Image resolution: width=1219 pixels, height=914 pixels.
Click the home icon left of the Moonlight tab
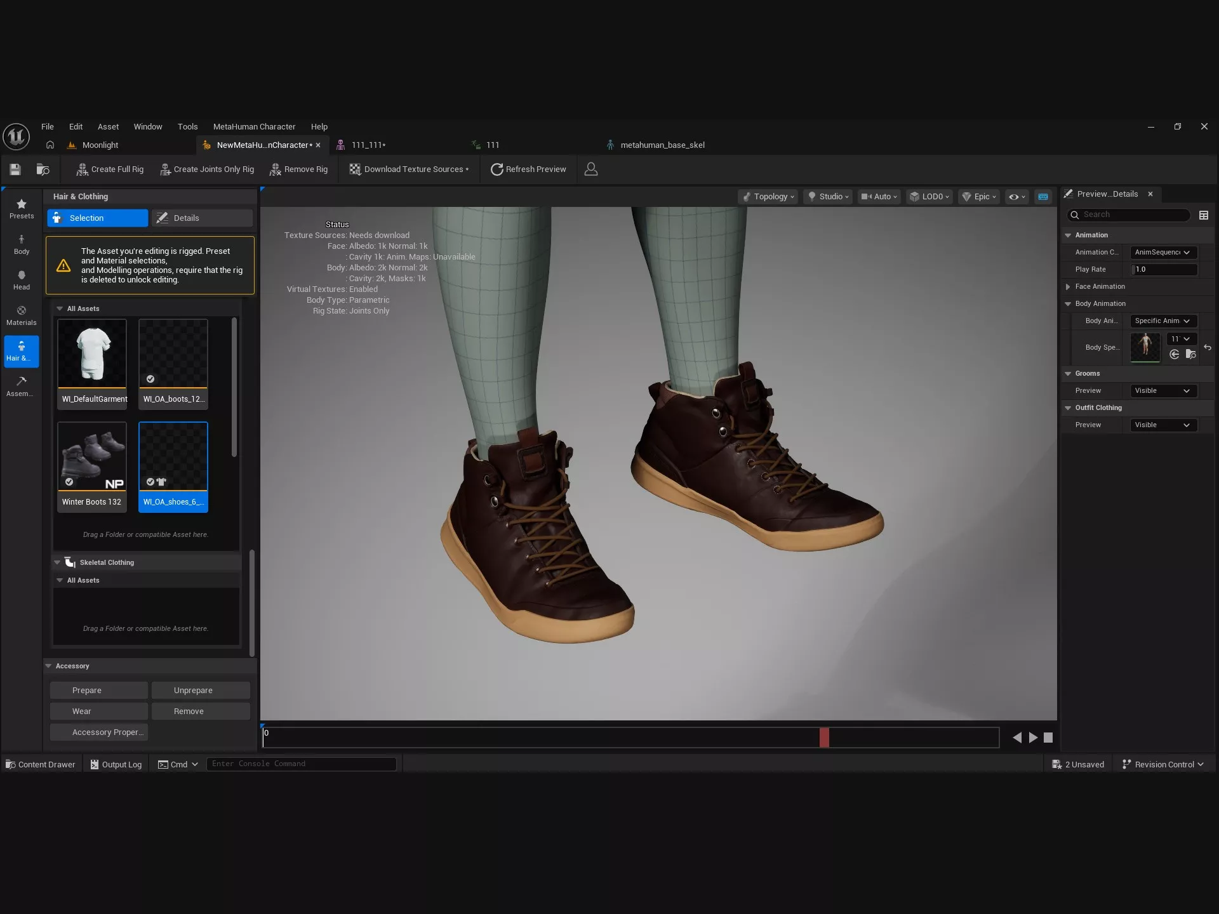pyautogui.click(x=50, y=145)
